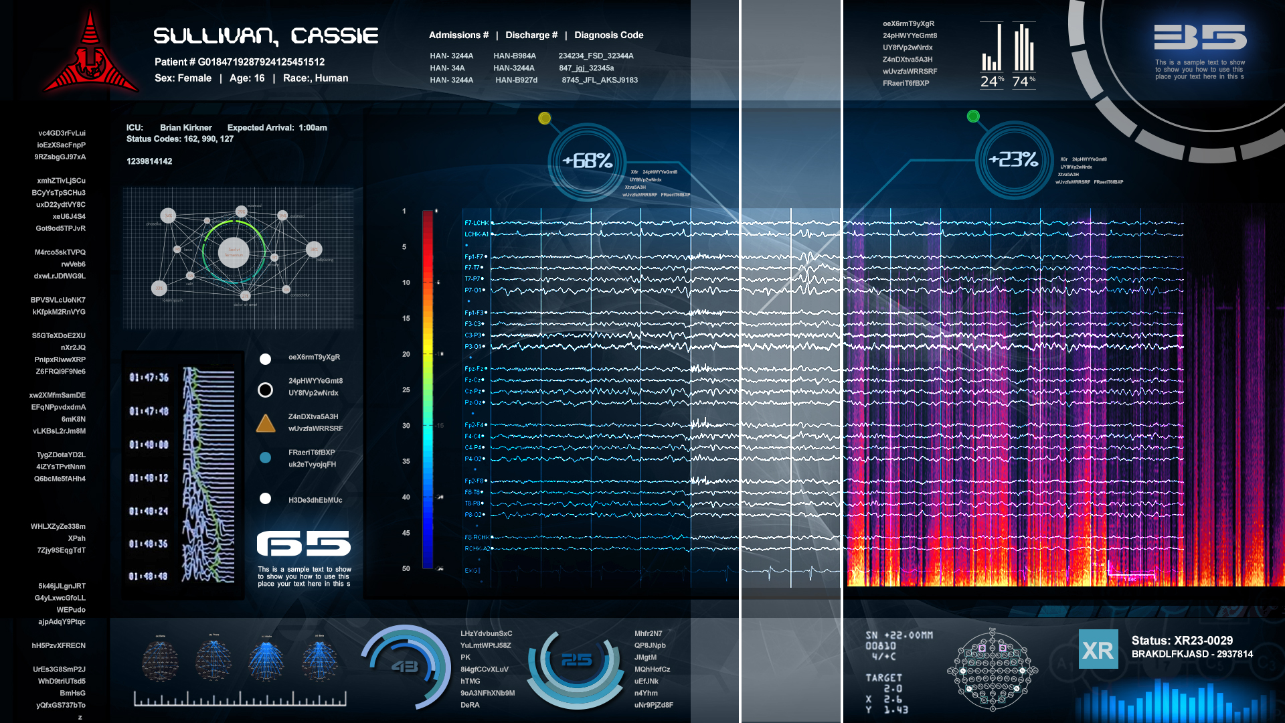
Task: Open the Alpha brain connectivity map
Action: 266,661
